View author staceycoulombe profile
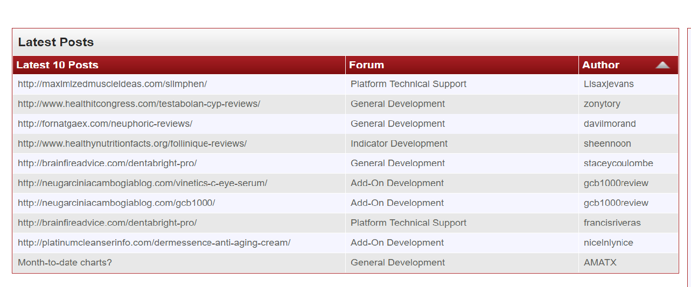This screenshot has width=691, height=287. [x=618, y=163]
